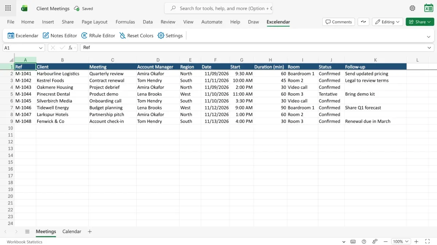Select the Duration (min) header cell
The width and height of the screenshot is (437, 245).
(270, 67)
